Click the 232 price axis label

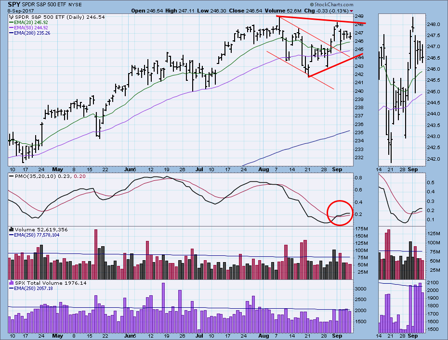[359, 158]
